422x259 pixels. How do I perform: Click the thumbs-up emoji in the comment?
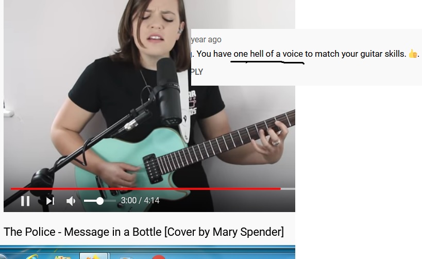[x=413, y=54]
